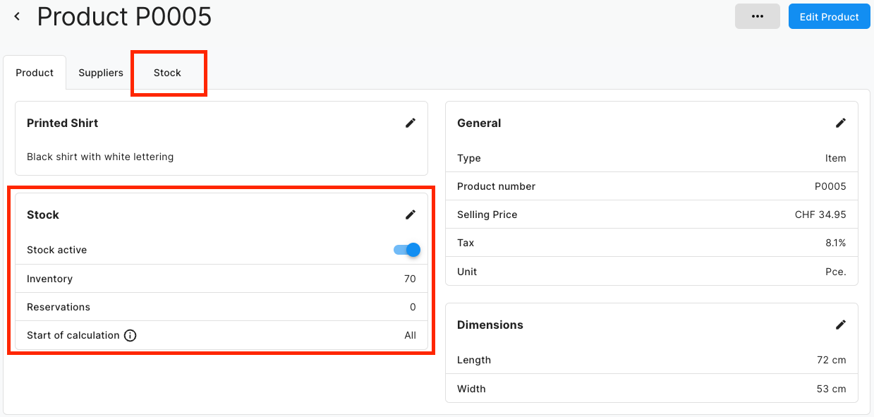
Task: Select the Reservations row
Action: click(x=221, y=307)
